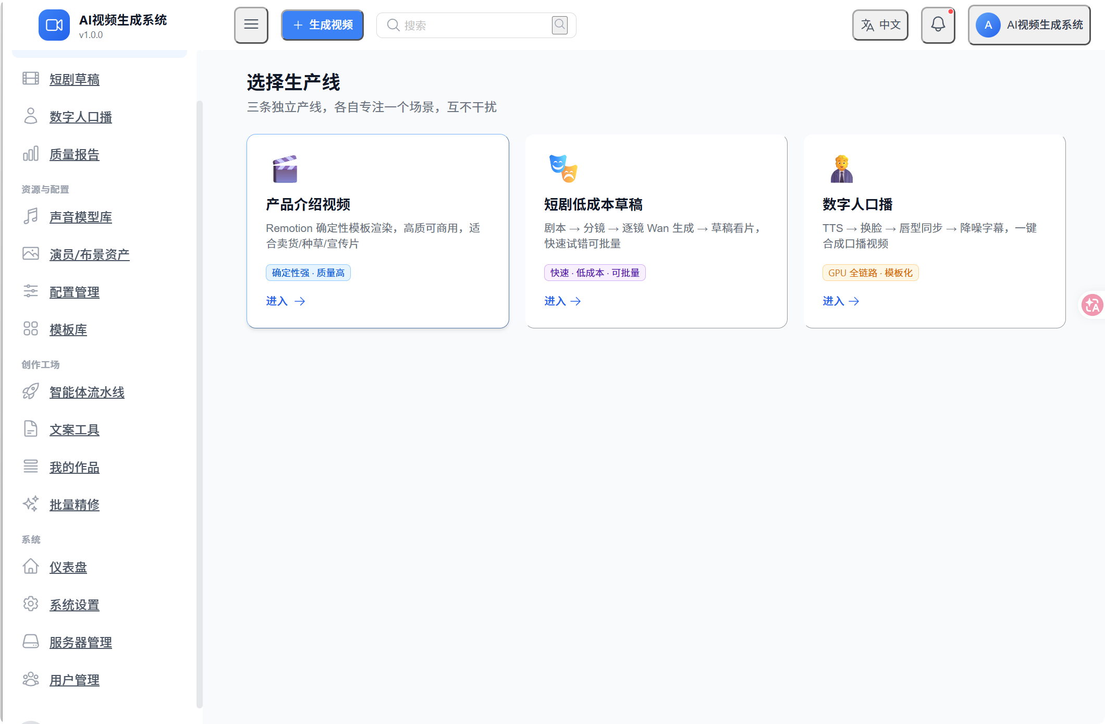Viewport: 1105px width, 724px height.
Task: Open notifications via the bell icon
Action: 938,25
